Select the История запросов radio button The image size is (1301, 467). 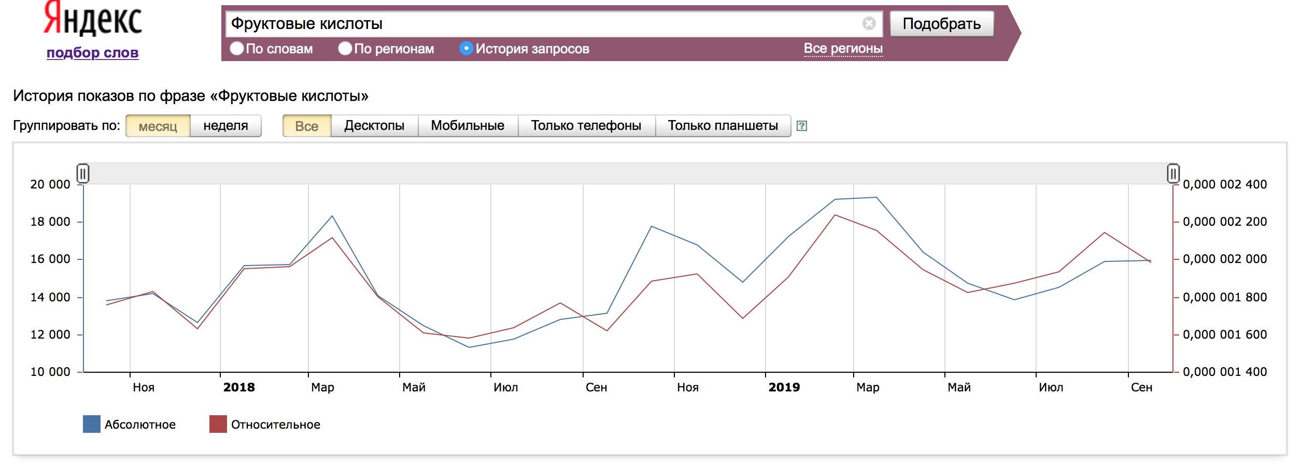466,49
